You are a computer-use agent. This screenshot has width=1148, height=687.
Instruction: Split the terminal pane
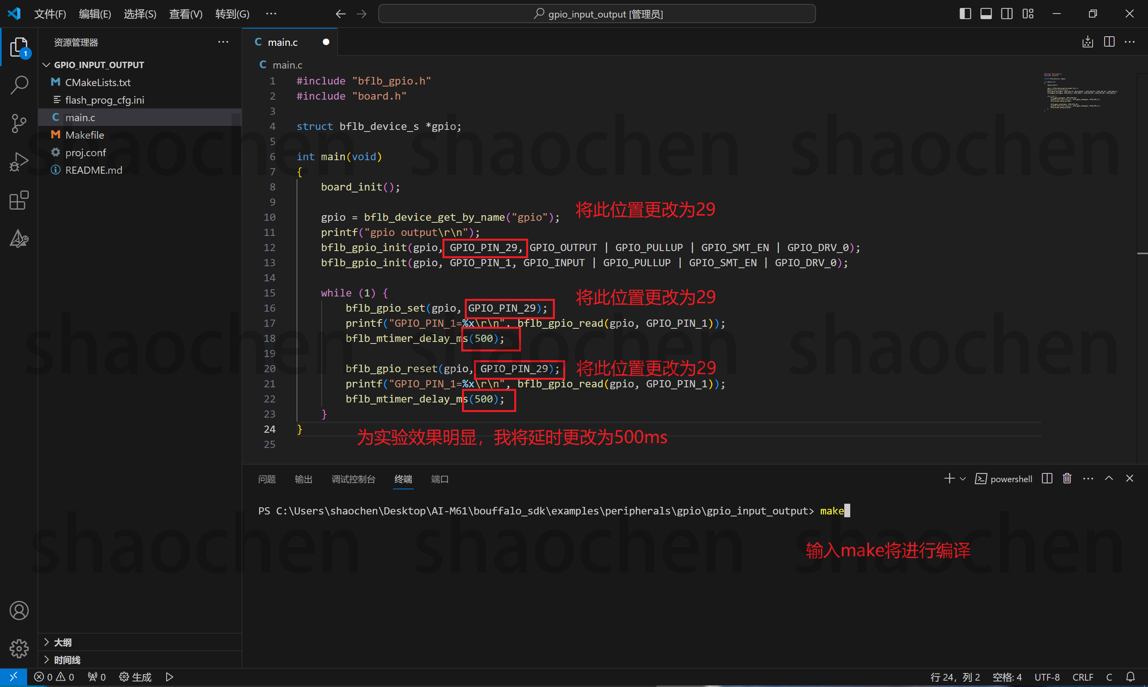coord(1047,479)
